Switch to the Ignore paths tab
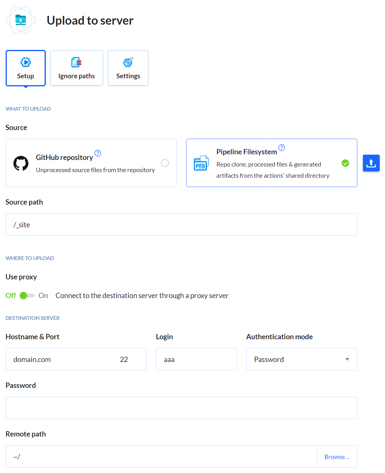This screenshot has height=473, width=385. 77,68
